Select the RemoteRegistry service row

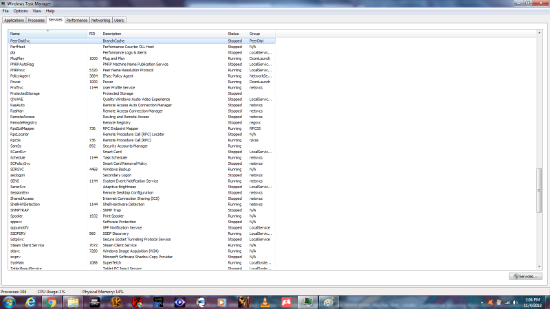click(142, 123)
